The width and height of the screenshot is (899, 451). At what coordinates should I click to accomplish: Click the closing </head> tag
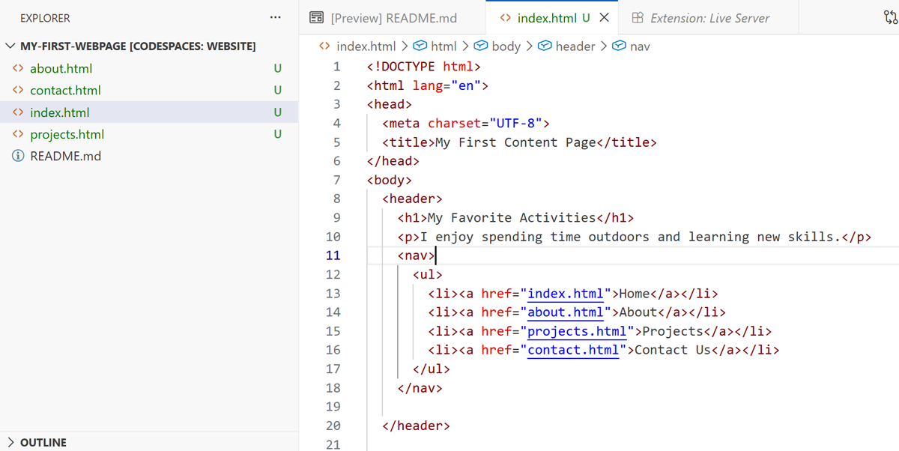(x=393, y=161)
